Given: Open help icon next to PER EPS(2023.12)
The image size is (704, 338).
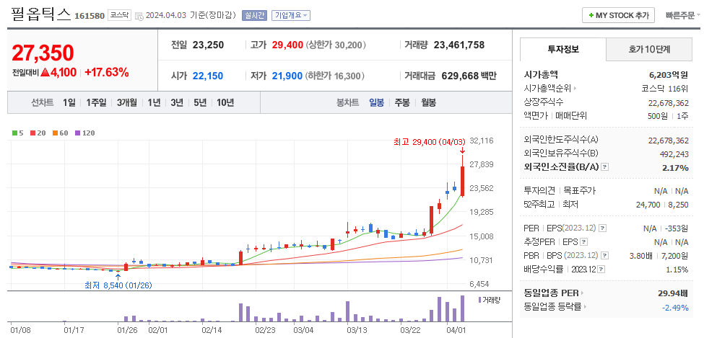Looking at the screenshot, I should click(x=602, y=228).
